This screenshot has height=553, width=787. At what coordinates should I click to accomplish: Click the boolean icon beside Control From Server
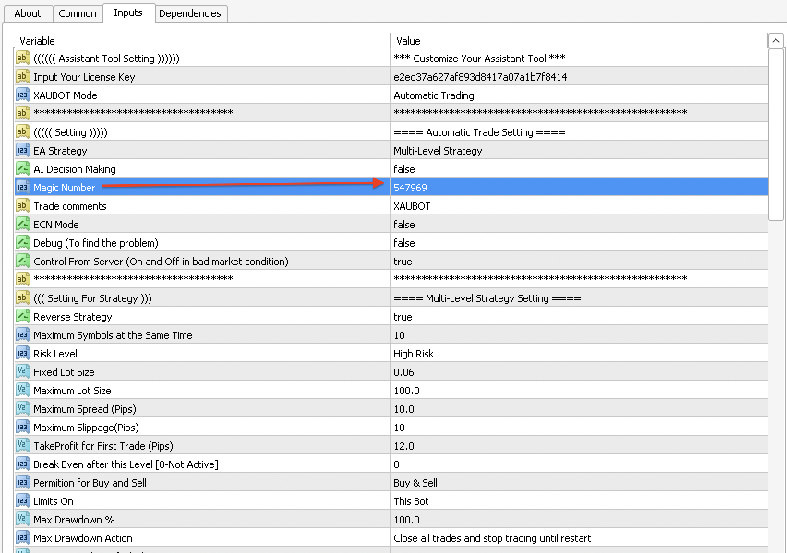tap(23, 261)
